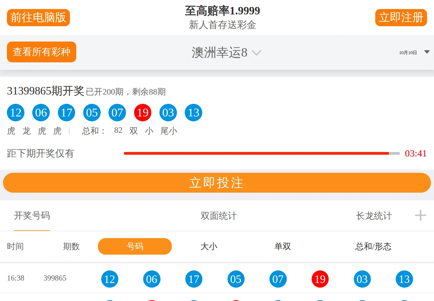The height and width of the screenshot is (301, 434).
Task: Click the 龙 result label
Action: (x=27, y=131)
